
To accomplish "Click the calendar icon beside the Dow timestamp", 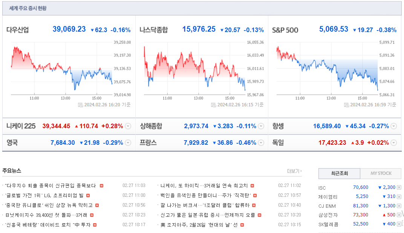I will pyautogui.click(x=80, y=105).
